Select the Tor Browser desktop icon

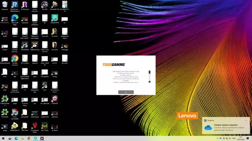[25, 6]
